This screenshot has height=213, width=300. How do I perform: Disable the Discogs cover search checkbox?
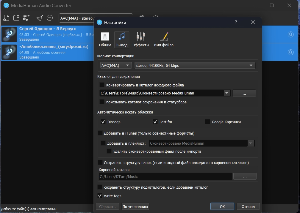click(103, 122)
